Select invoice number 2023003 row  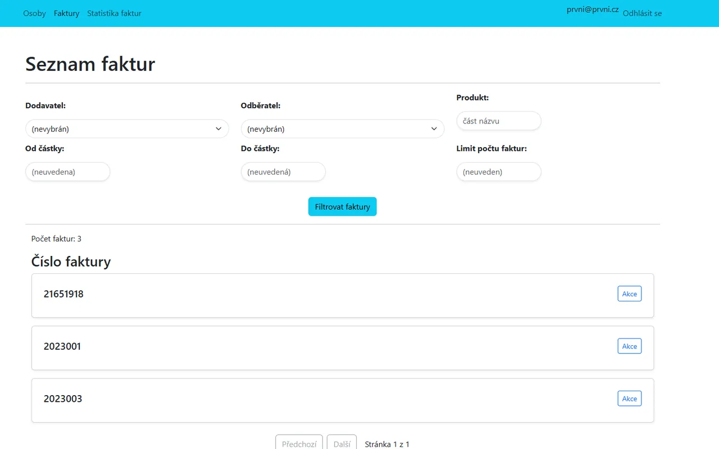click(x=63, y=399)
